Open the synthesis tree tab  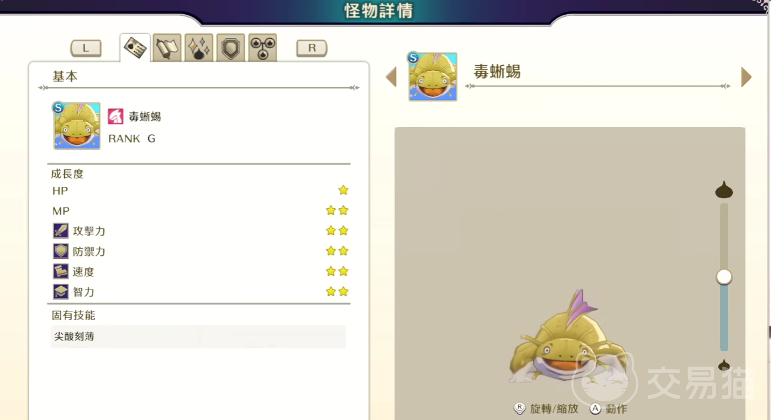[x=262, y=48]
